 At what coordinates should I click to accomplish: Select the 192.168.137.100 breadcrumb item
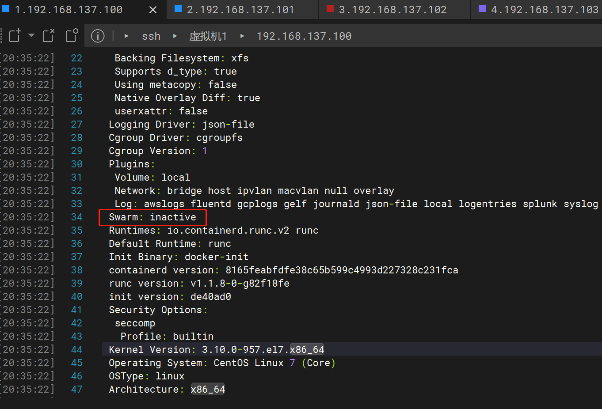pyautogui.click(x=304, y=36)
